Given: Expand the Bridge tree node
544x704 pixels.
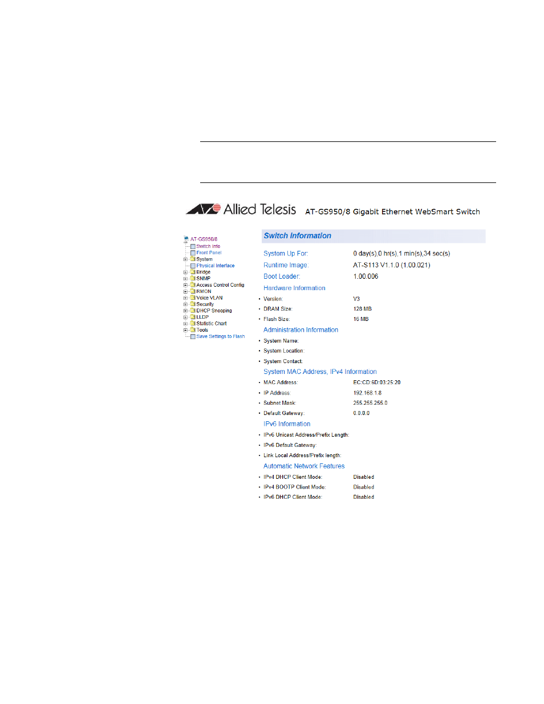Looking at the screenshot, I should [185, 272].
